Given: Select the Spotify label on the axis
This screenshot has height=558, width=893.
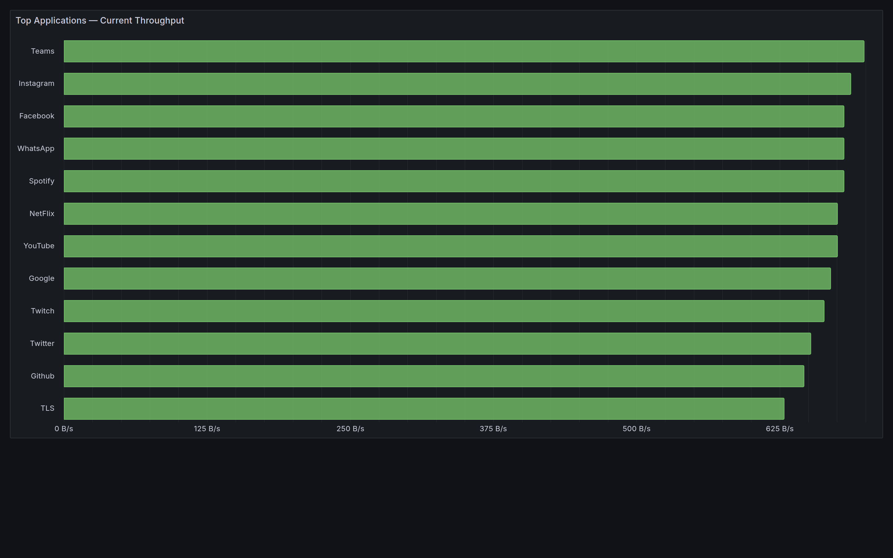Looking at the screenshot, I should [x=42, y=181].
